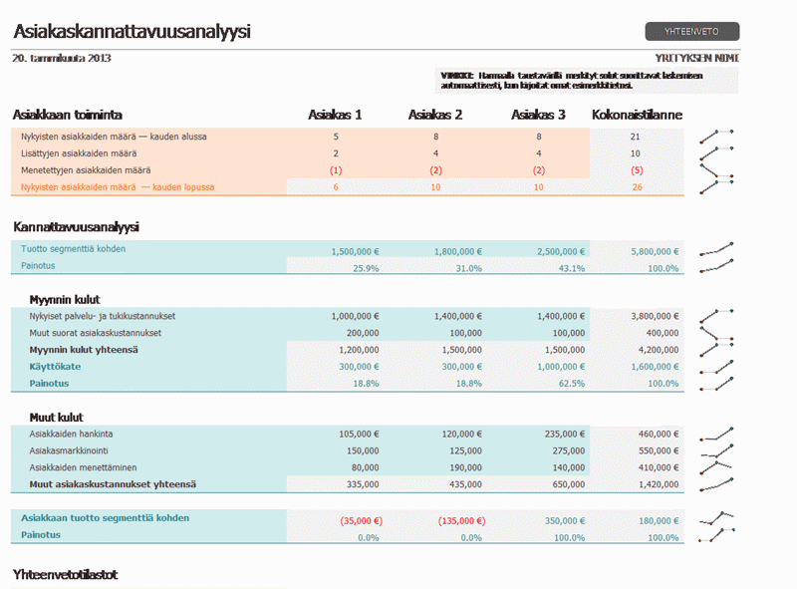Select Asiakas 3 Käyttökate 1,000,000 € cell
This screenshot has width=797, height=589.
click(561, 366)
